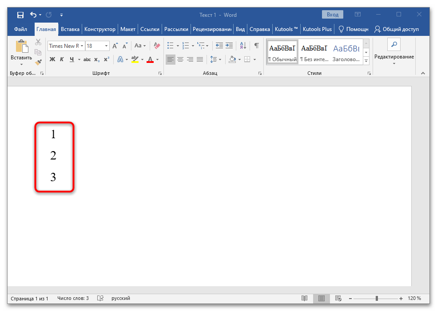This screenshot has width=437, height=311.
Task: Apply the Без инте... style
Action: click(314, 52)
